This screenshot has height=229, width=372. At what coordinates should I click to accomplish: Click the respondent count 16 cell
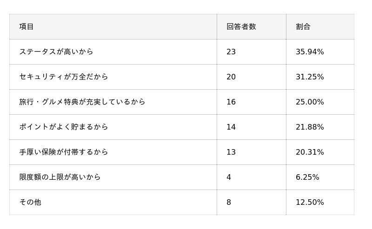[x=231, y=102]
